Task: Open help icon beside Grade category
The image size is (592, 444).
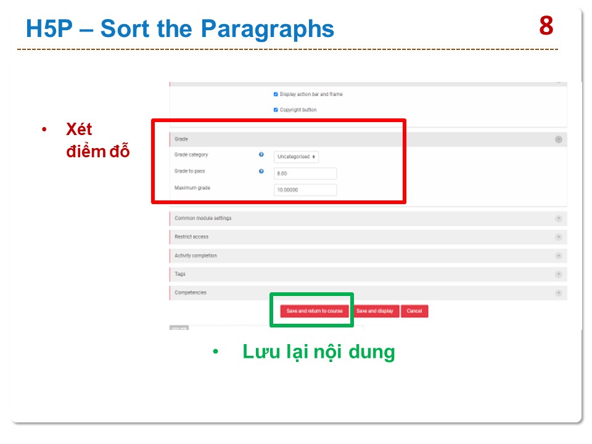Action: tap(261, 155)
